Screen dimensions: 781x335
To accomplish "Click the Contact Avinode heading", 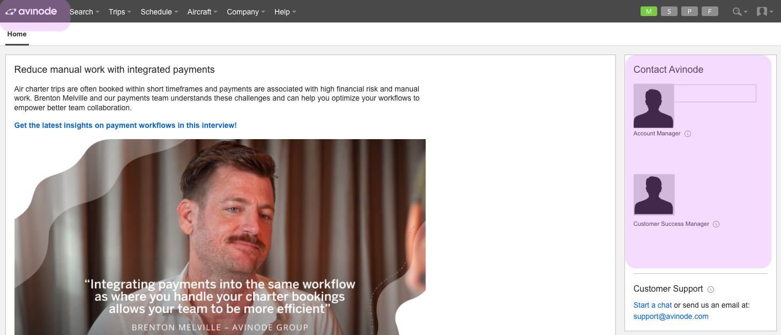I will tap(668, 70).
